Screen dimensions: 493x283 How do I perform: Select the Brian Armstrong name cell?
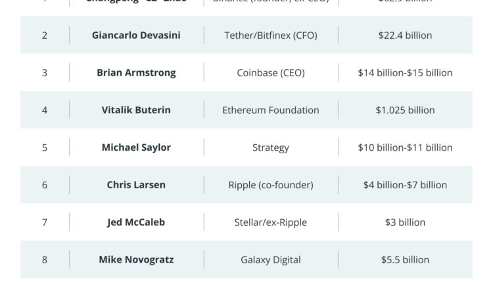click(136, 73)
